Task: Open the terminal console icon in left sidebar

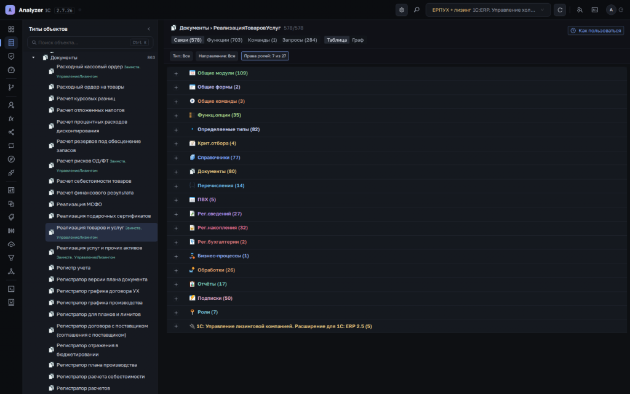Action: click(x=11, y=289)
